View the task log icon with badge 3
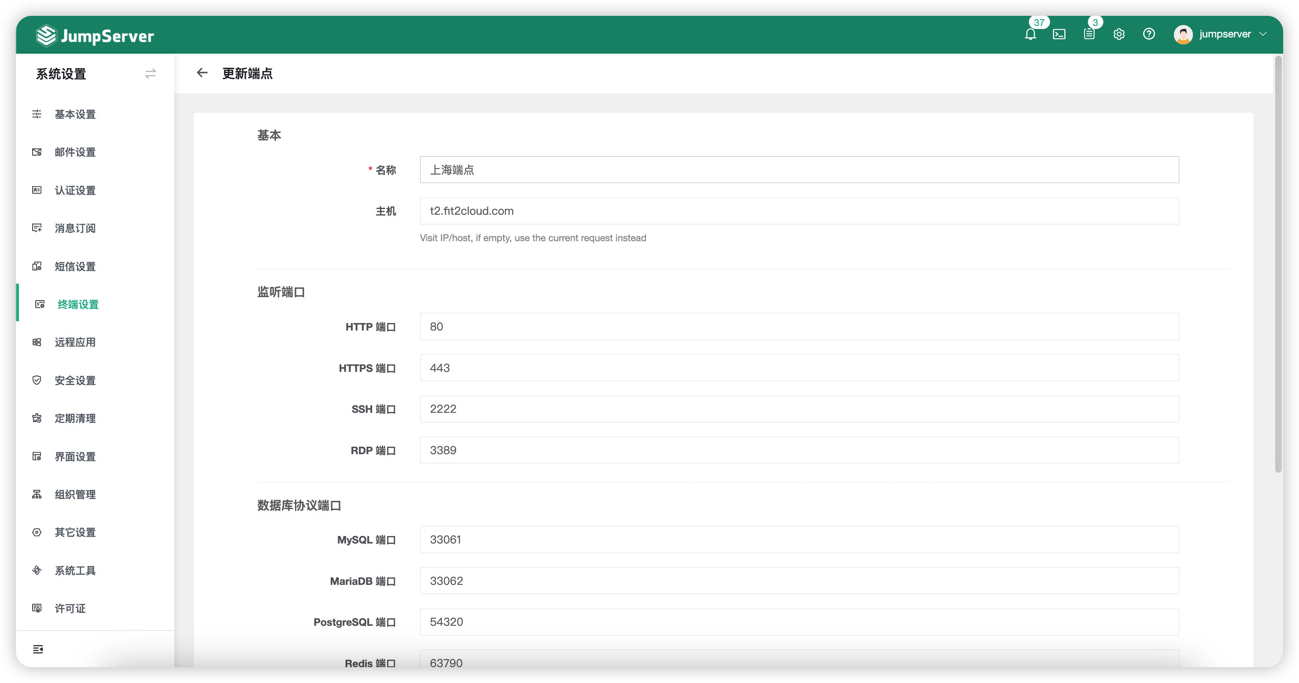 pyautogui.click(x=1089, y=34)
